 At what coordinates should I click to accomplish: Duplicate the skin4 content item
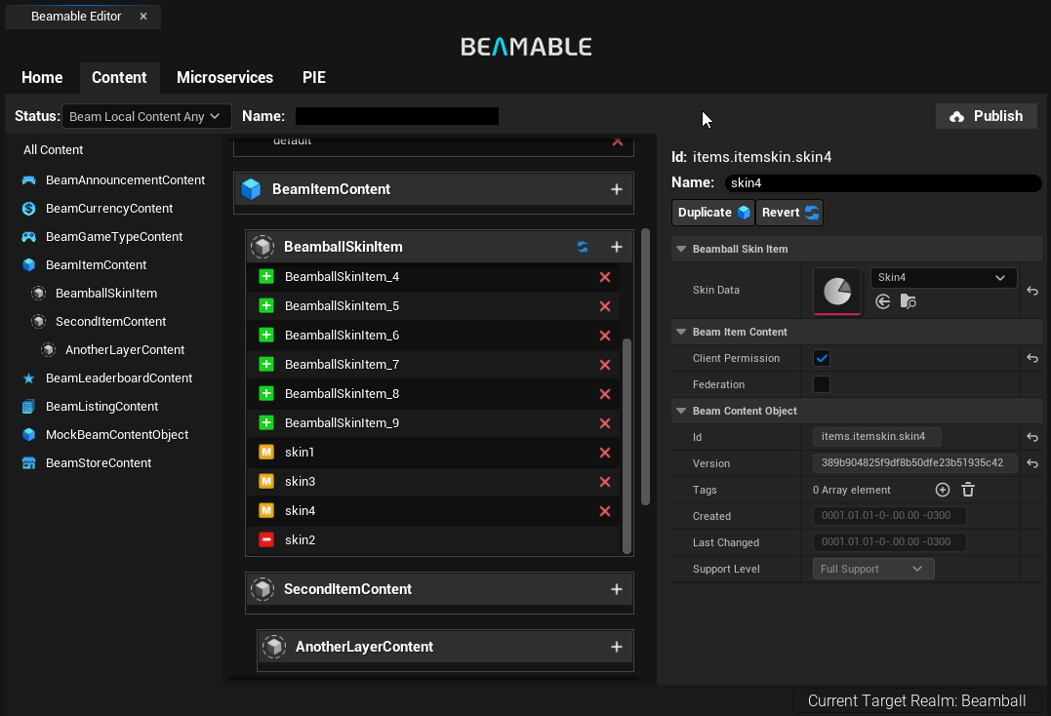click(x=713, y=213)
